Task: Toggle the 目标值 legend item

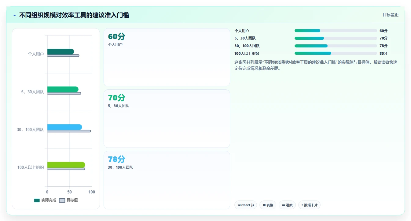Action: tap(68, 200)
